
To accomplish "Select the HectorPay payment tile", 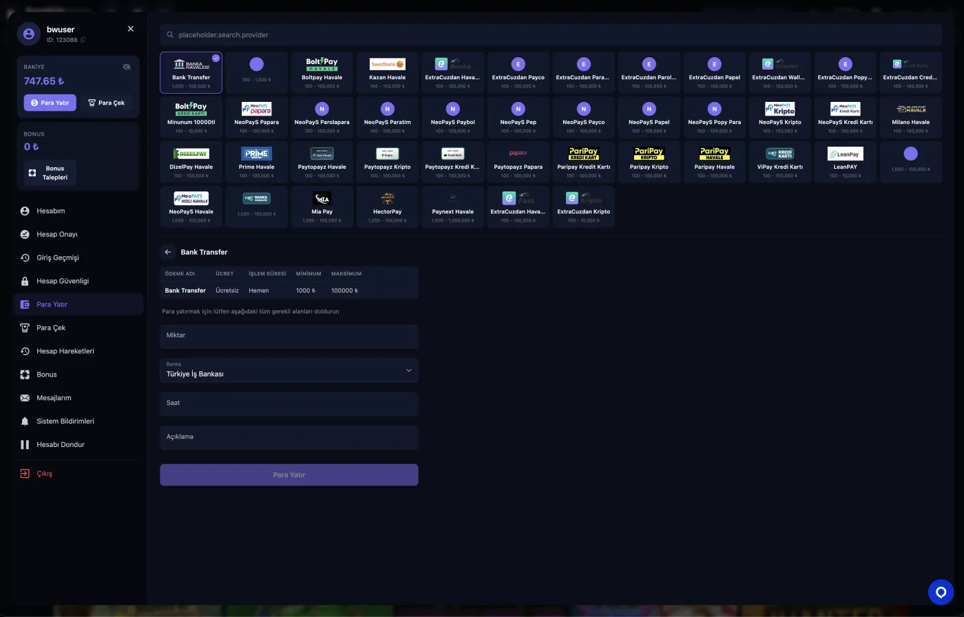I will pyautogui.click(x=387, y=206).
